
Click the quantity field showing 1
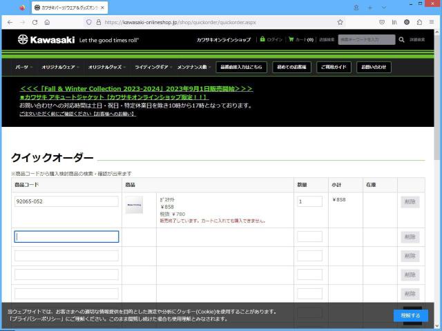pyautogui.click(x=309, y=202)
